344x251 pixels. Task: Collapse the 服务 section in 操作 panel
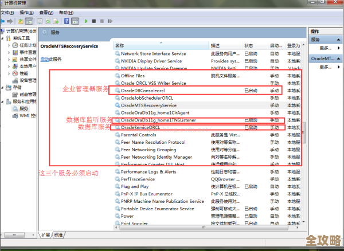(337, 40)
